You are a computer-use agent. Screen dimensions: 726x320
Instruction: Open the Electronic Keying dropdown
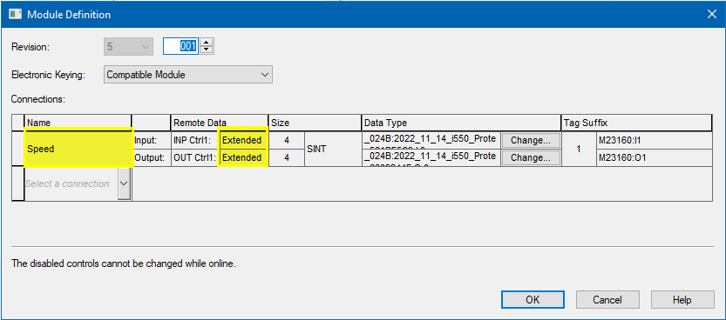pyautogui.click(x=188, y=74)
